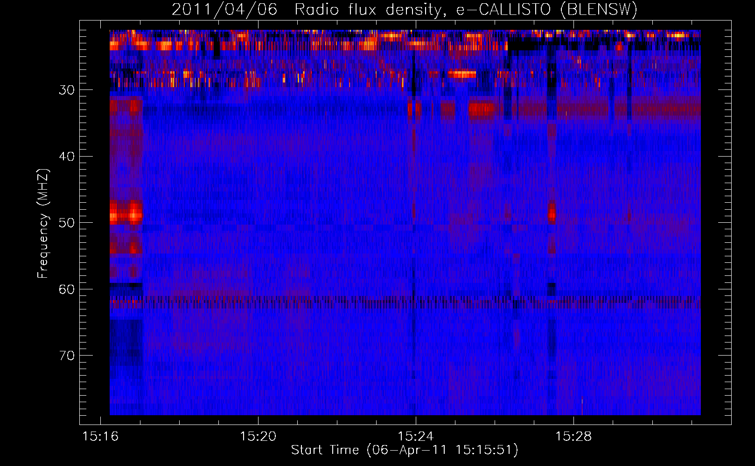Viewport: 755px width, 466px height.
Task: Click the 50 frequency tick label
Action: (67, 223)
